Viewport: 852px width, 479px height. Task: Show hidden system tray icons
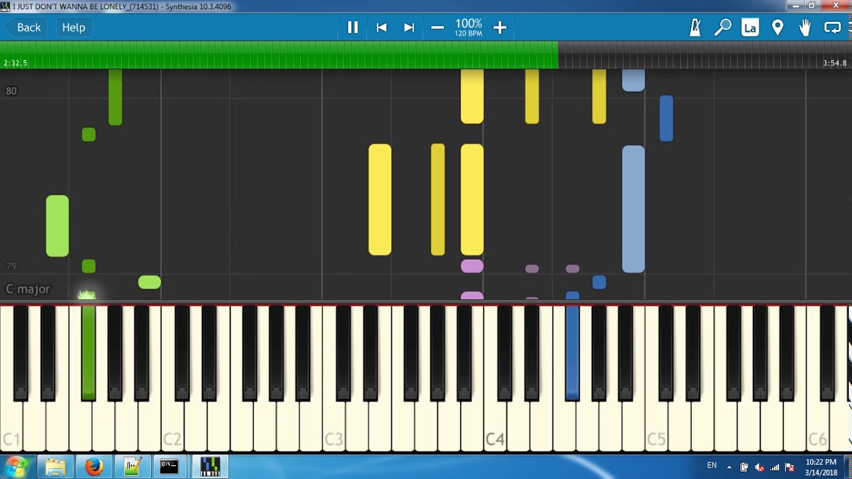(729, 467)
